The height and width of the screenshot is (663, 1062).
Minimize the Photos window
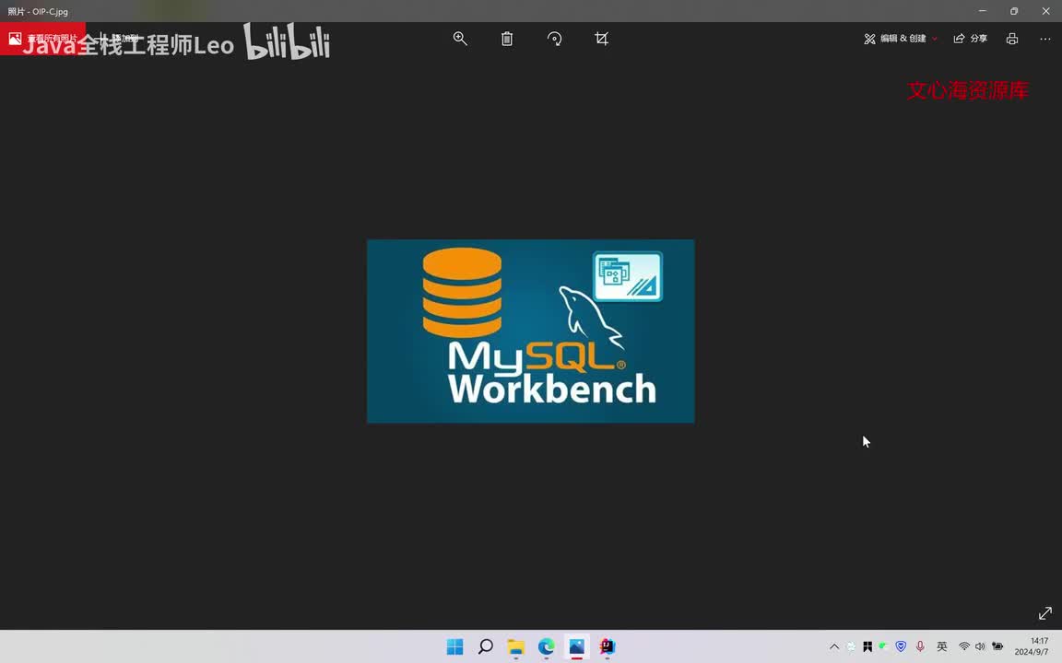[x=982, y=11]
